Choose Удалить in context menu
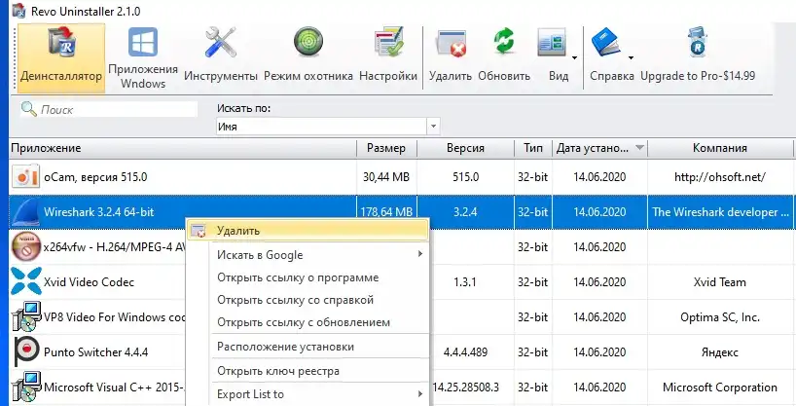This screenshot has height=406, width=796. (308, 231)
